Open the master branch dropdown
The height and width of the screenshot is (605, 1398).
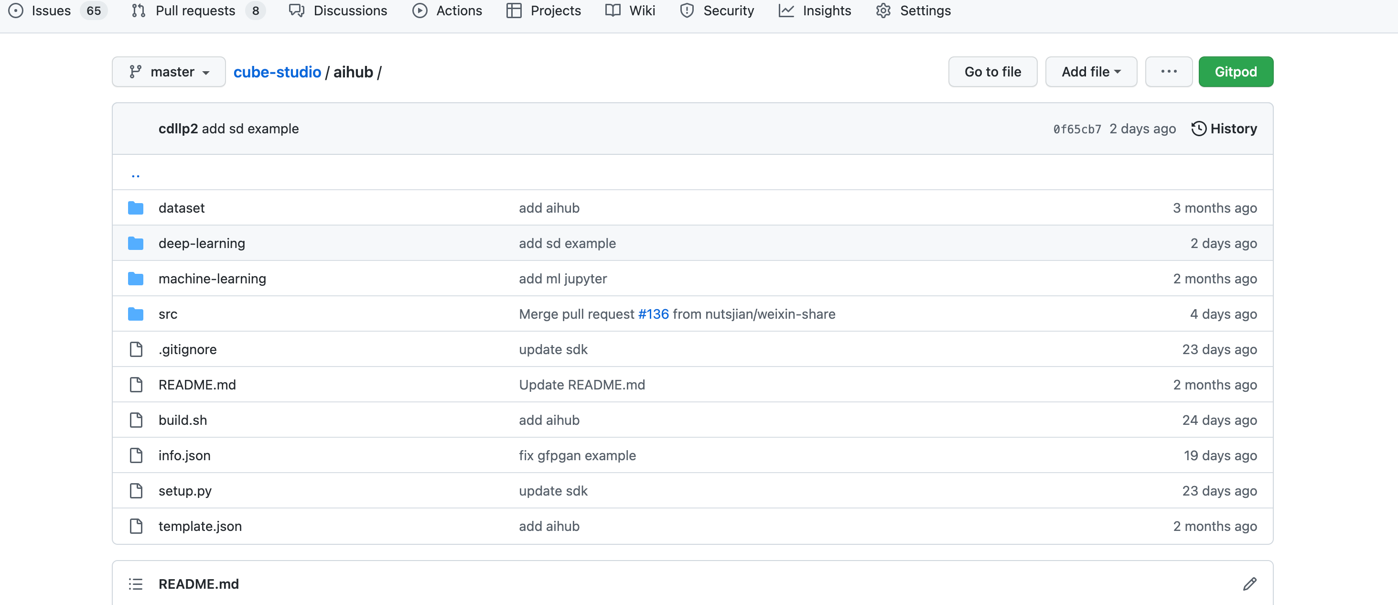pyautogui.click(x=169, y=72)
